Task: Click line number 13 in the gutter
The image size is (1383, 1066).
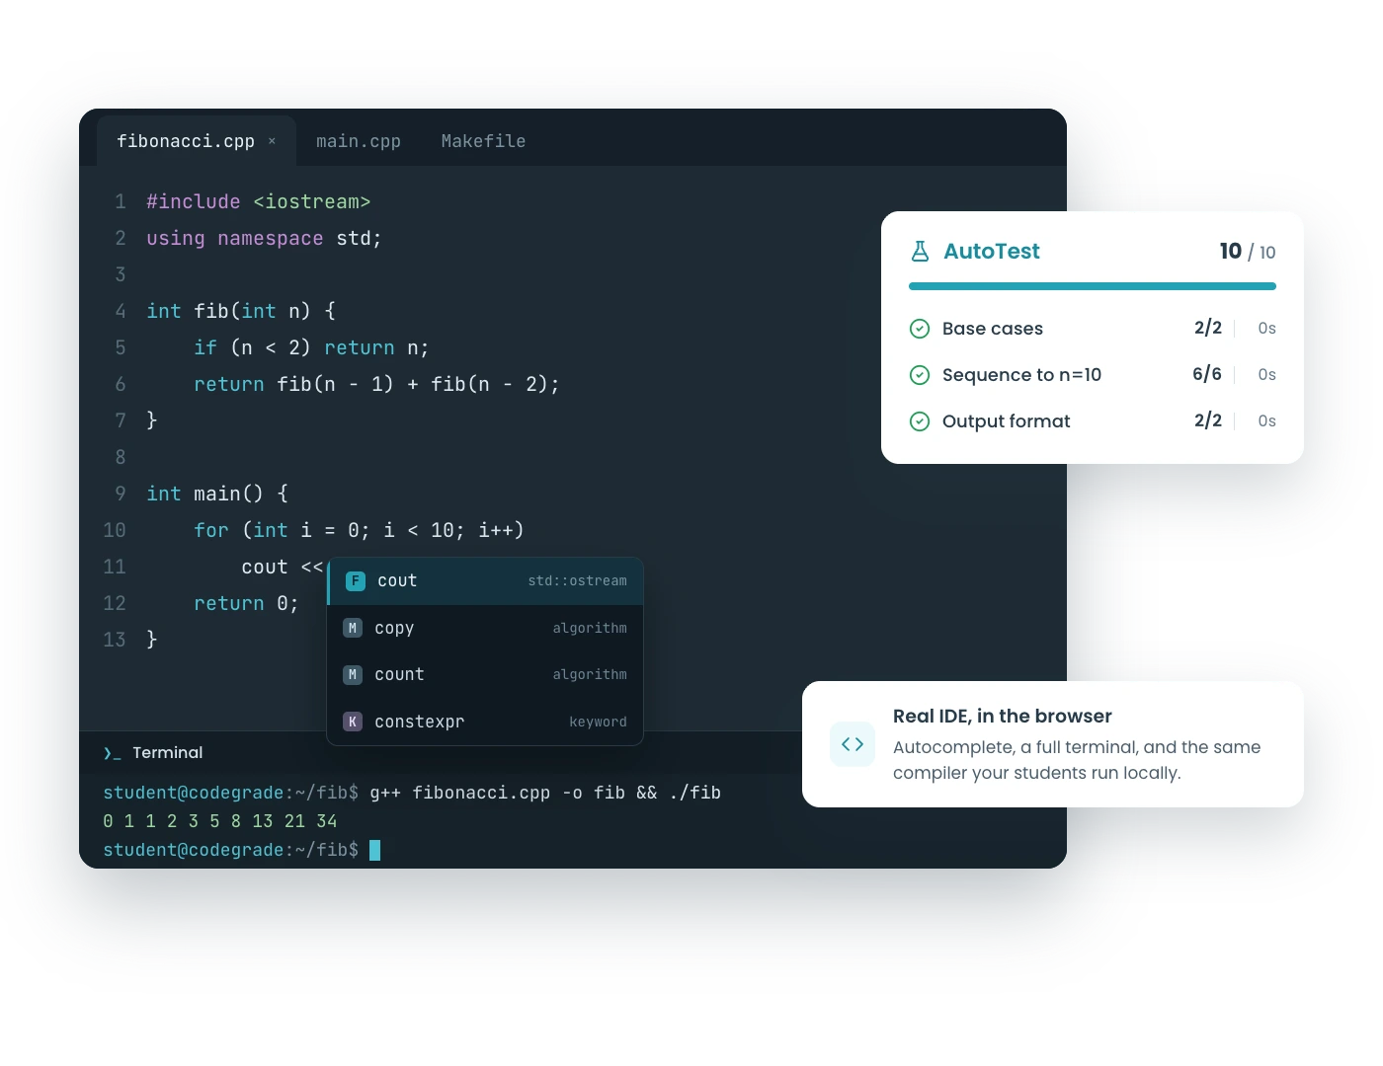Action: point(115,640)
